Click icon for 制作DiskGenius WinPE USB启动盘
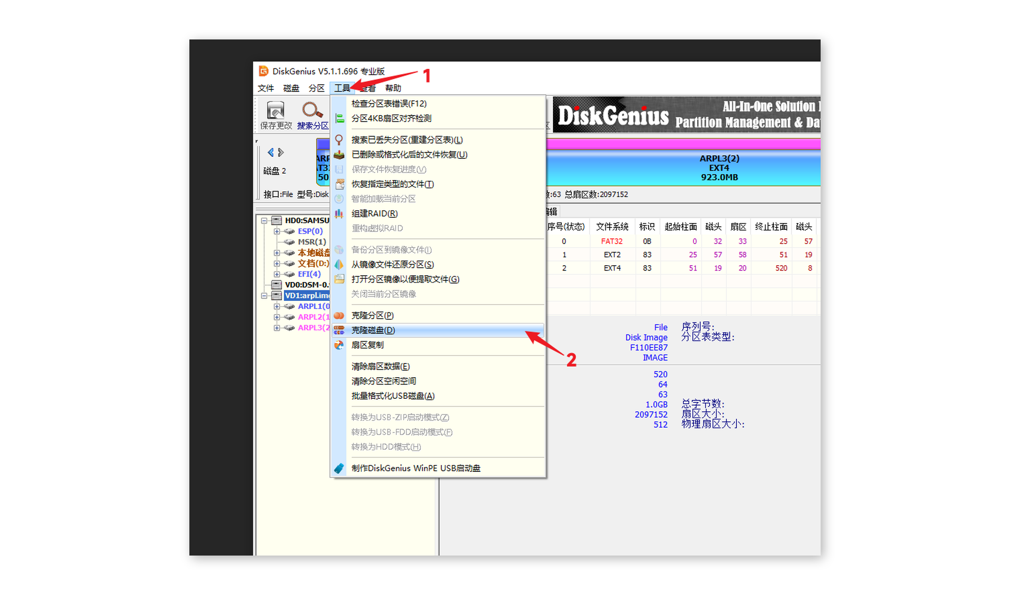This screenshot has height=595, width=1010. tap(339, 468)
